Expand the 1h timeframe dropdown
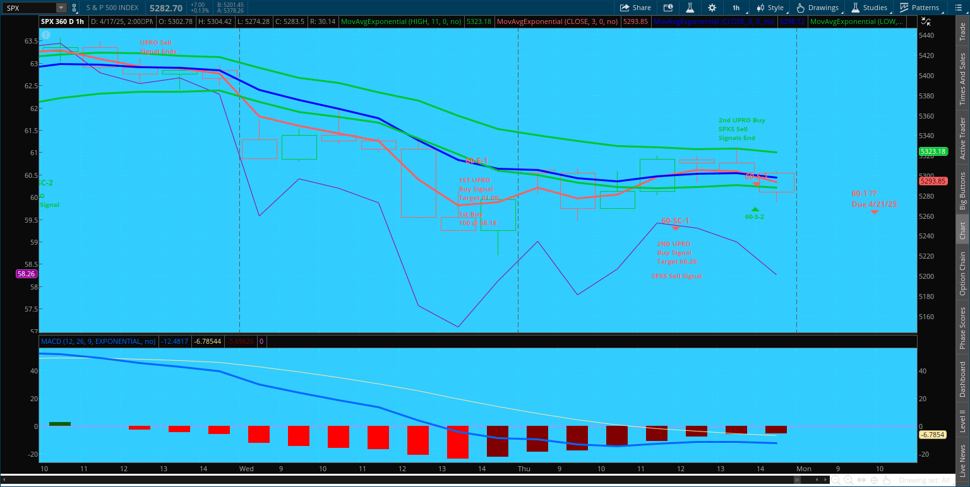The image size is (970, 487). 736,8
